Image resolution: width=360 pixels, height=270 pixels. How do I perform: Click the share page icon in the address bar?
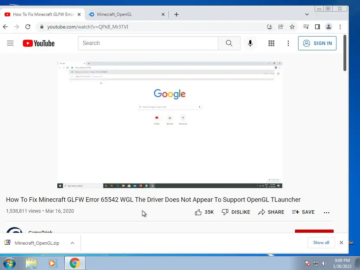tap(281, 27)
